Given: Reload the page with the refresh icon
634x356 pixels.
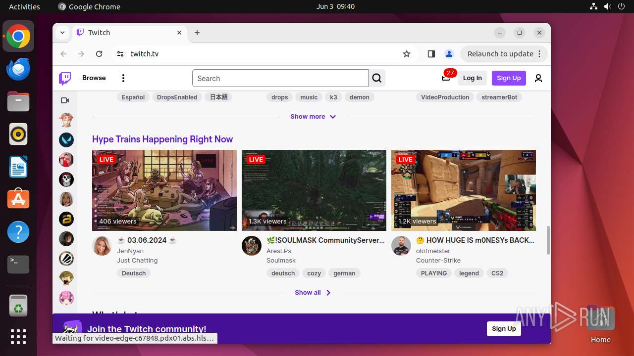Looking at the screenshot, I should tap(99, 54).
